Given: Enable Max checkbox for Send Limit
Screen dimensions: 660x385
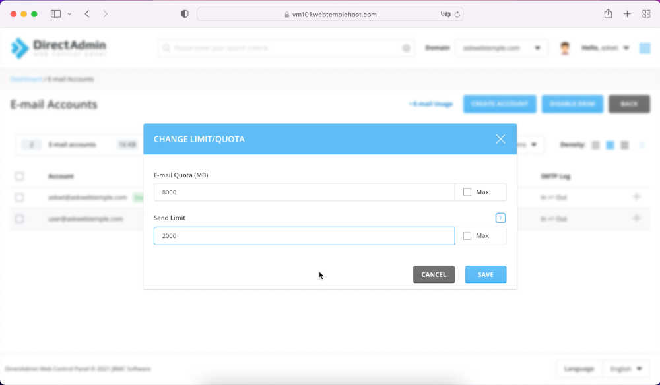Looking at the screenshot, I should [x=467, y=236].
